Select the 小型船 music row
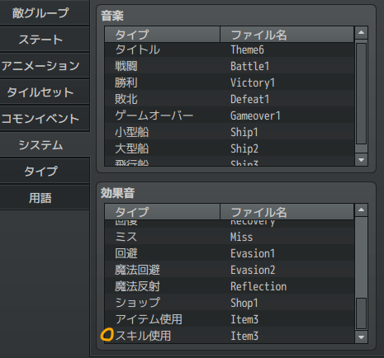Viewport: 384px width, 358px height. pyautogui.click(x=230, y=132)
